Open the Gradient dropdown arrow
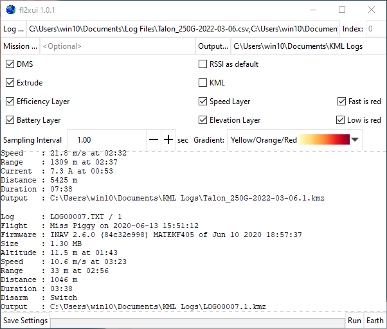387x329 pixels. 354,140
